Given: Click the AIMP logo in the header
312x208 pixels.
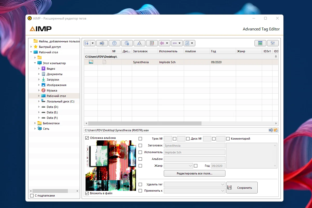Looking at the screenshot, I should coord(40,29).
